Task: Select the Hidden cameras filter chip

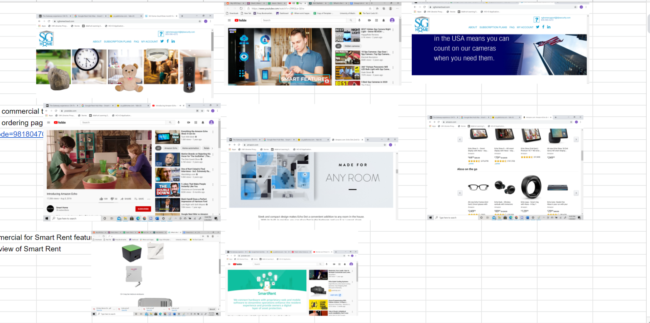Action: tap(352, 46)
